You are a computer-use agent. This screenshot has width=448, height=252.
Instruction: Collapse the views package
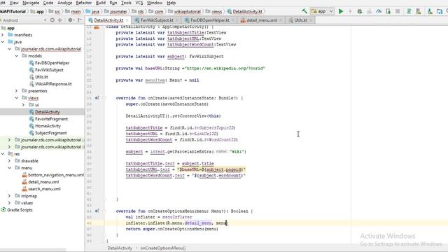17,98
